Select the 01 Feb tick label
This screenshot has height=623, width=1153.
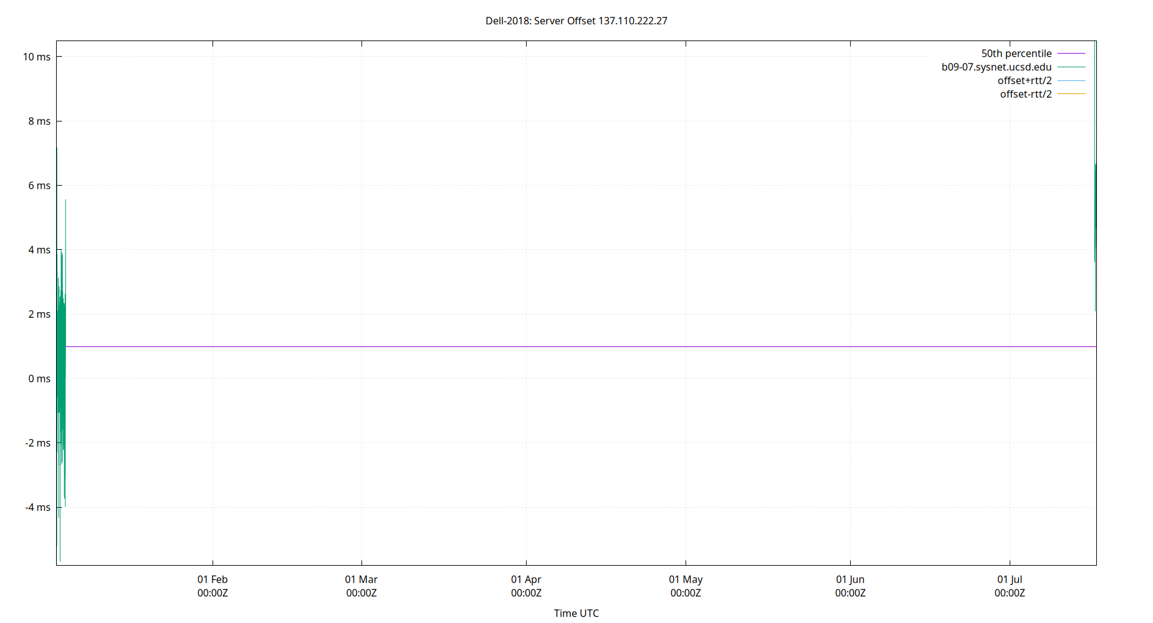(x=213, y=579)
